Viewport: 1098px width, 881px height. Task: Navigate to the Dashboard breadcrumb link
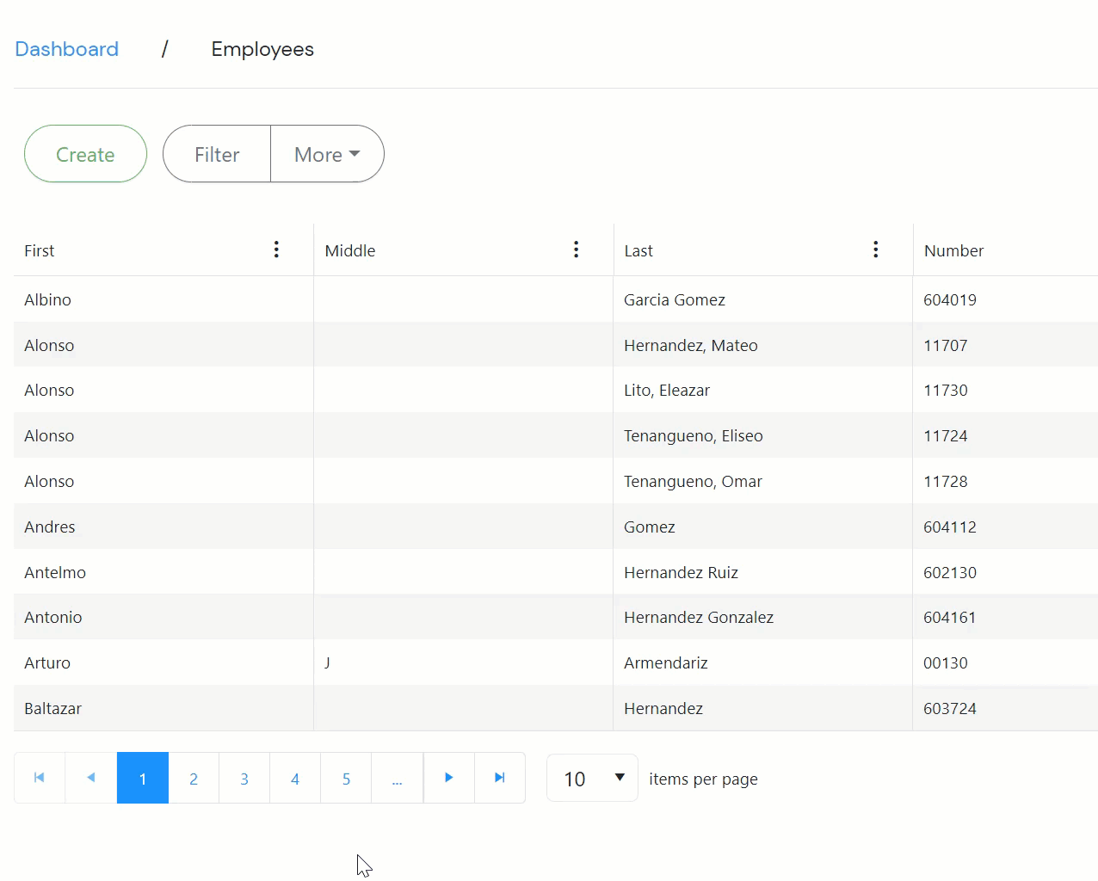coord(67,49)
